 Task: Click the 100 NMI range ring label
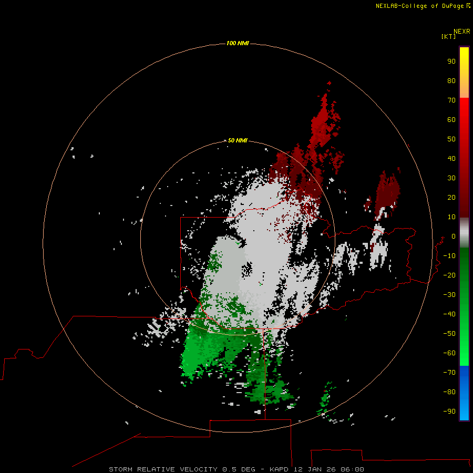[x=238, y=43]
